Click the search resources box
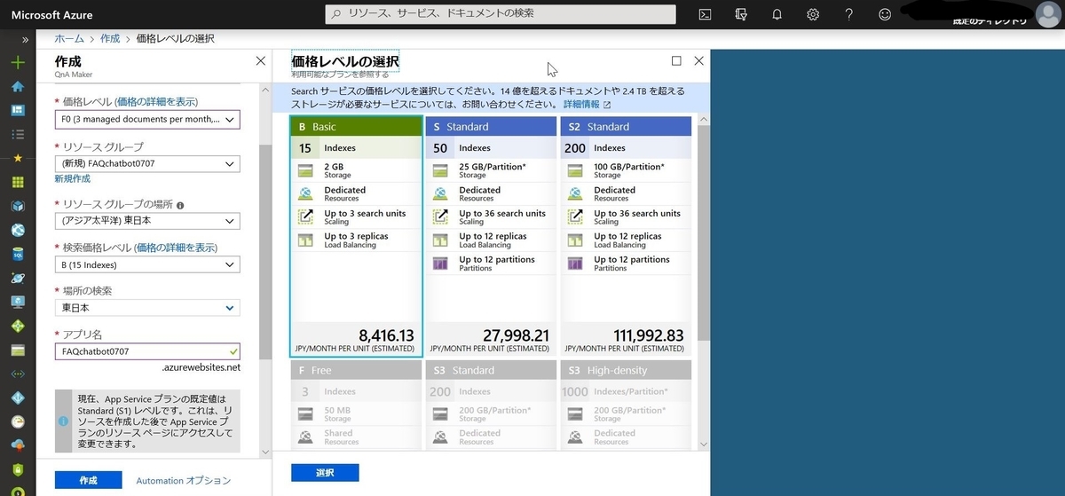This screenshot has height=496, width=1065. [x=500, y=13]
